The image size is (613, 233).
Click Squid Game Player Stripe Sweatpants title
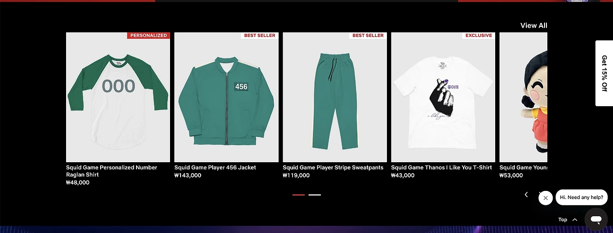point(333,167)
